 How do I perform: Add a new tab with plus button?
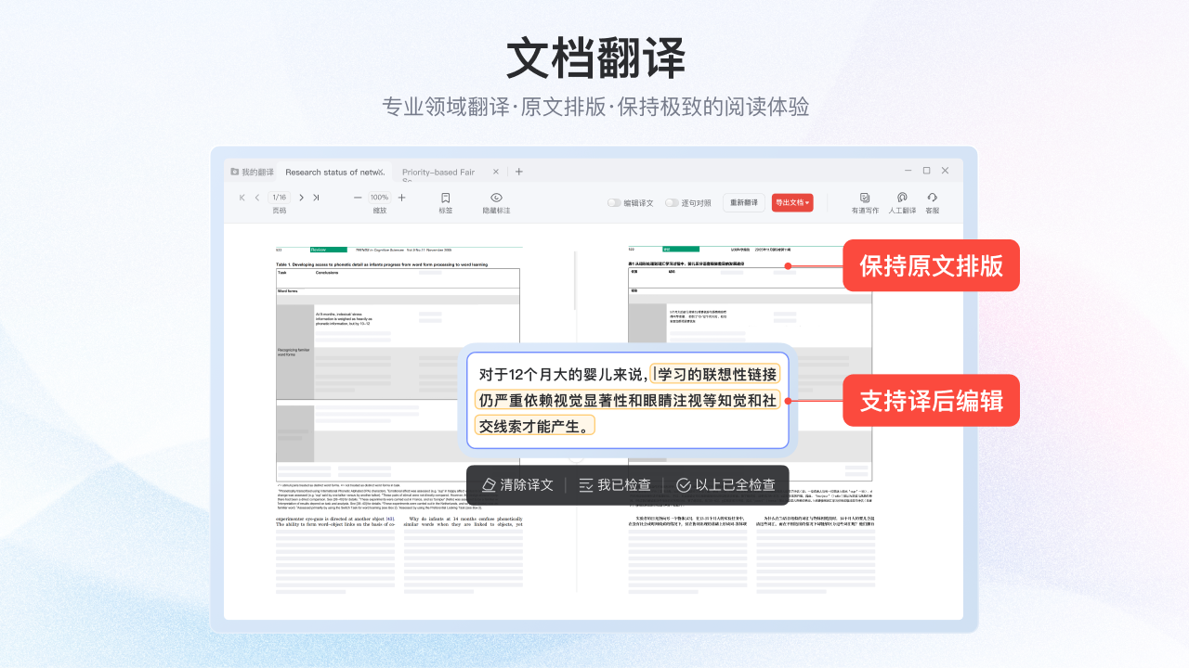(x=519, y=172)
